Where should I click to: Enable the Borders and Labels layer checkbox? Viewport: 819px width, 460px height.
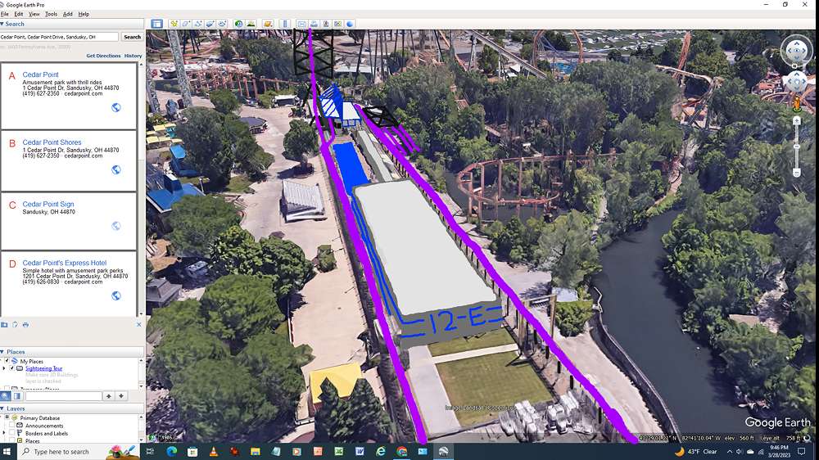pos(12,433)
